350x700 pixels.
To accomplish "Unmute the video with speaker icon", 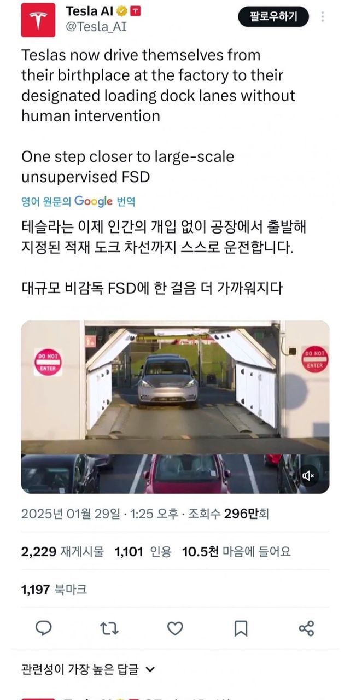I will [308, 476].
